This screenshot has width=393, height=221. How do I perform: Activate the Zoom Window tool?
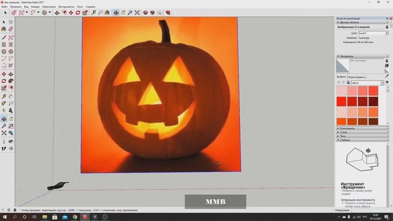tap(11, 126)
